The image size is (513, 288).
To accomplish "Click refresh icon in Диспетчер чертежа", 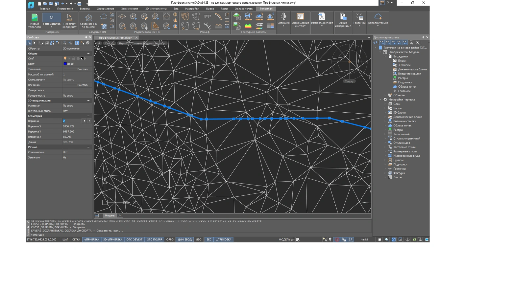I will click(375, 42).
